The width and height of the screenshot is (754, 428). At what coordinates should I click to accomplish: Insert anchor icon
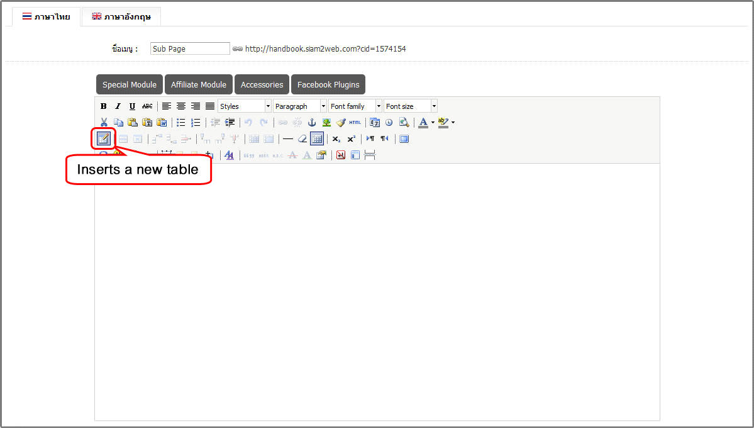tap(312, 122)
